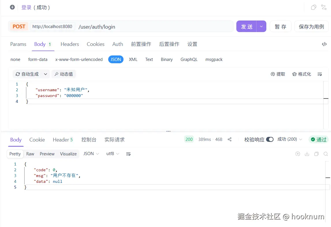Select the Binary body type

click(x=167, y=59)
